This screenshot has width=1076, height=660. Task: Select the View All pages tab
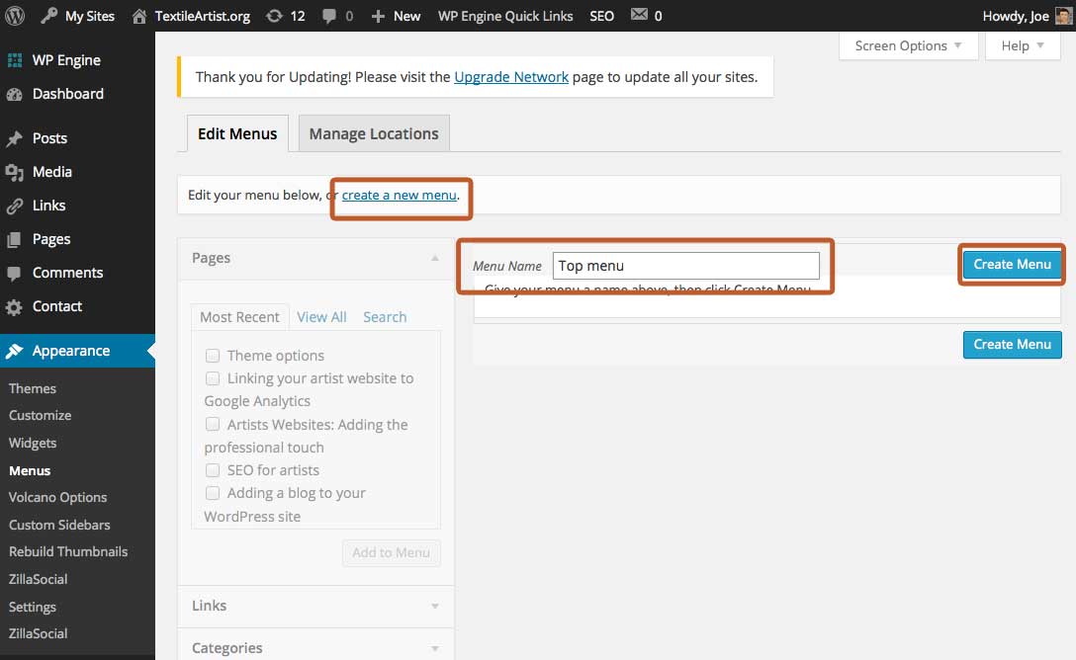pos(321,317)
